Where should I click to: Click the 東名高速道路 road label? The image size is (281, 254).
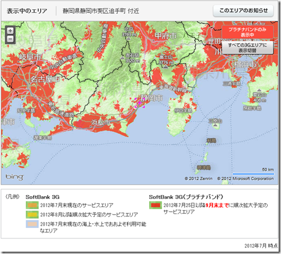click(x=61, y=109)
